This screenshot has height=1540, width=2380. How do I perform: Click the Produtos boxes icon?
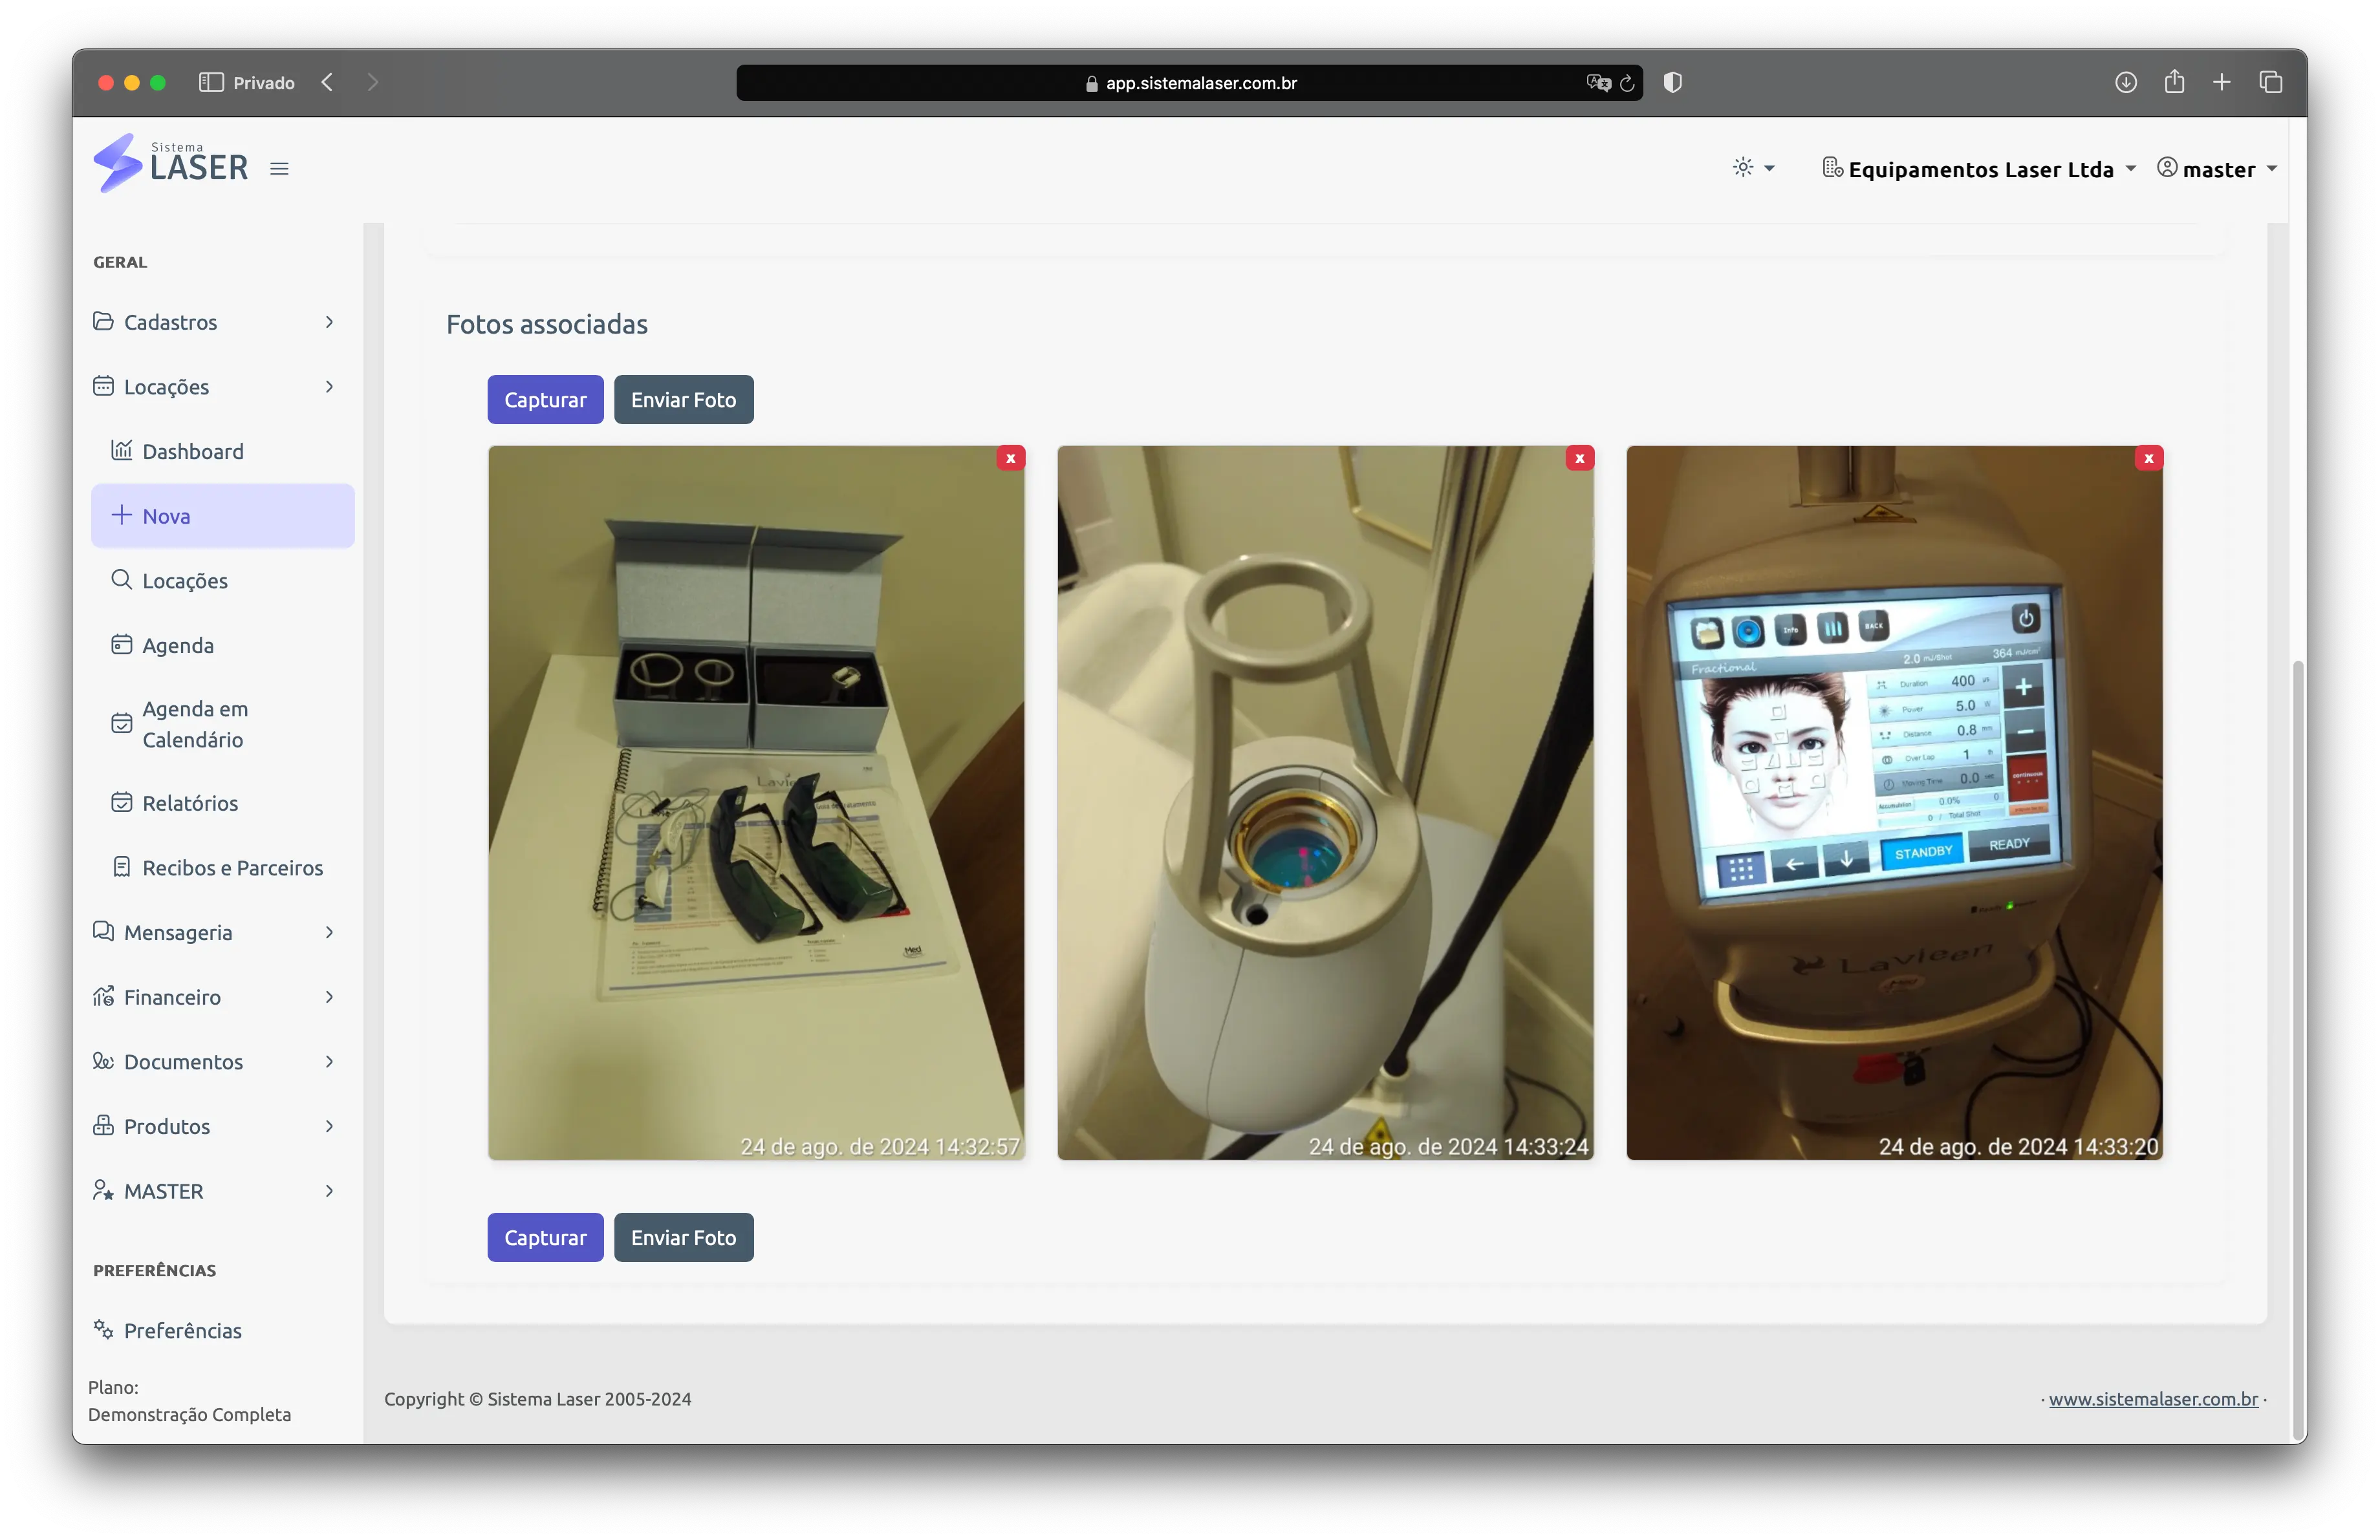pyautogui.click(x=103, y=1126)
